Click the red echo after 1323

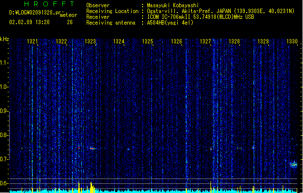(92, 149)
